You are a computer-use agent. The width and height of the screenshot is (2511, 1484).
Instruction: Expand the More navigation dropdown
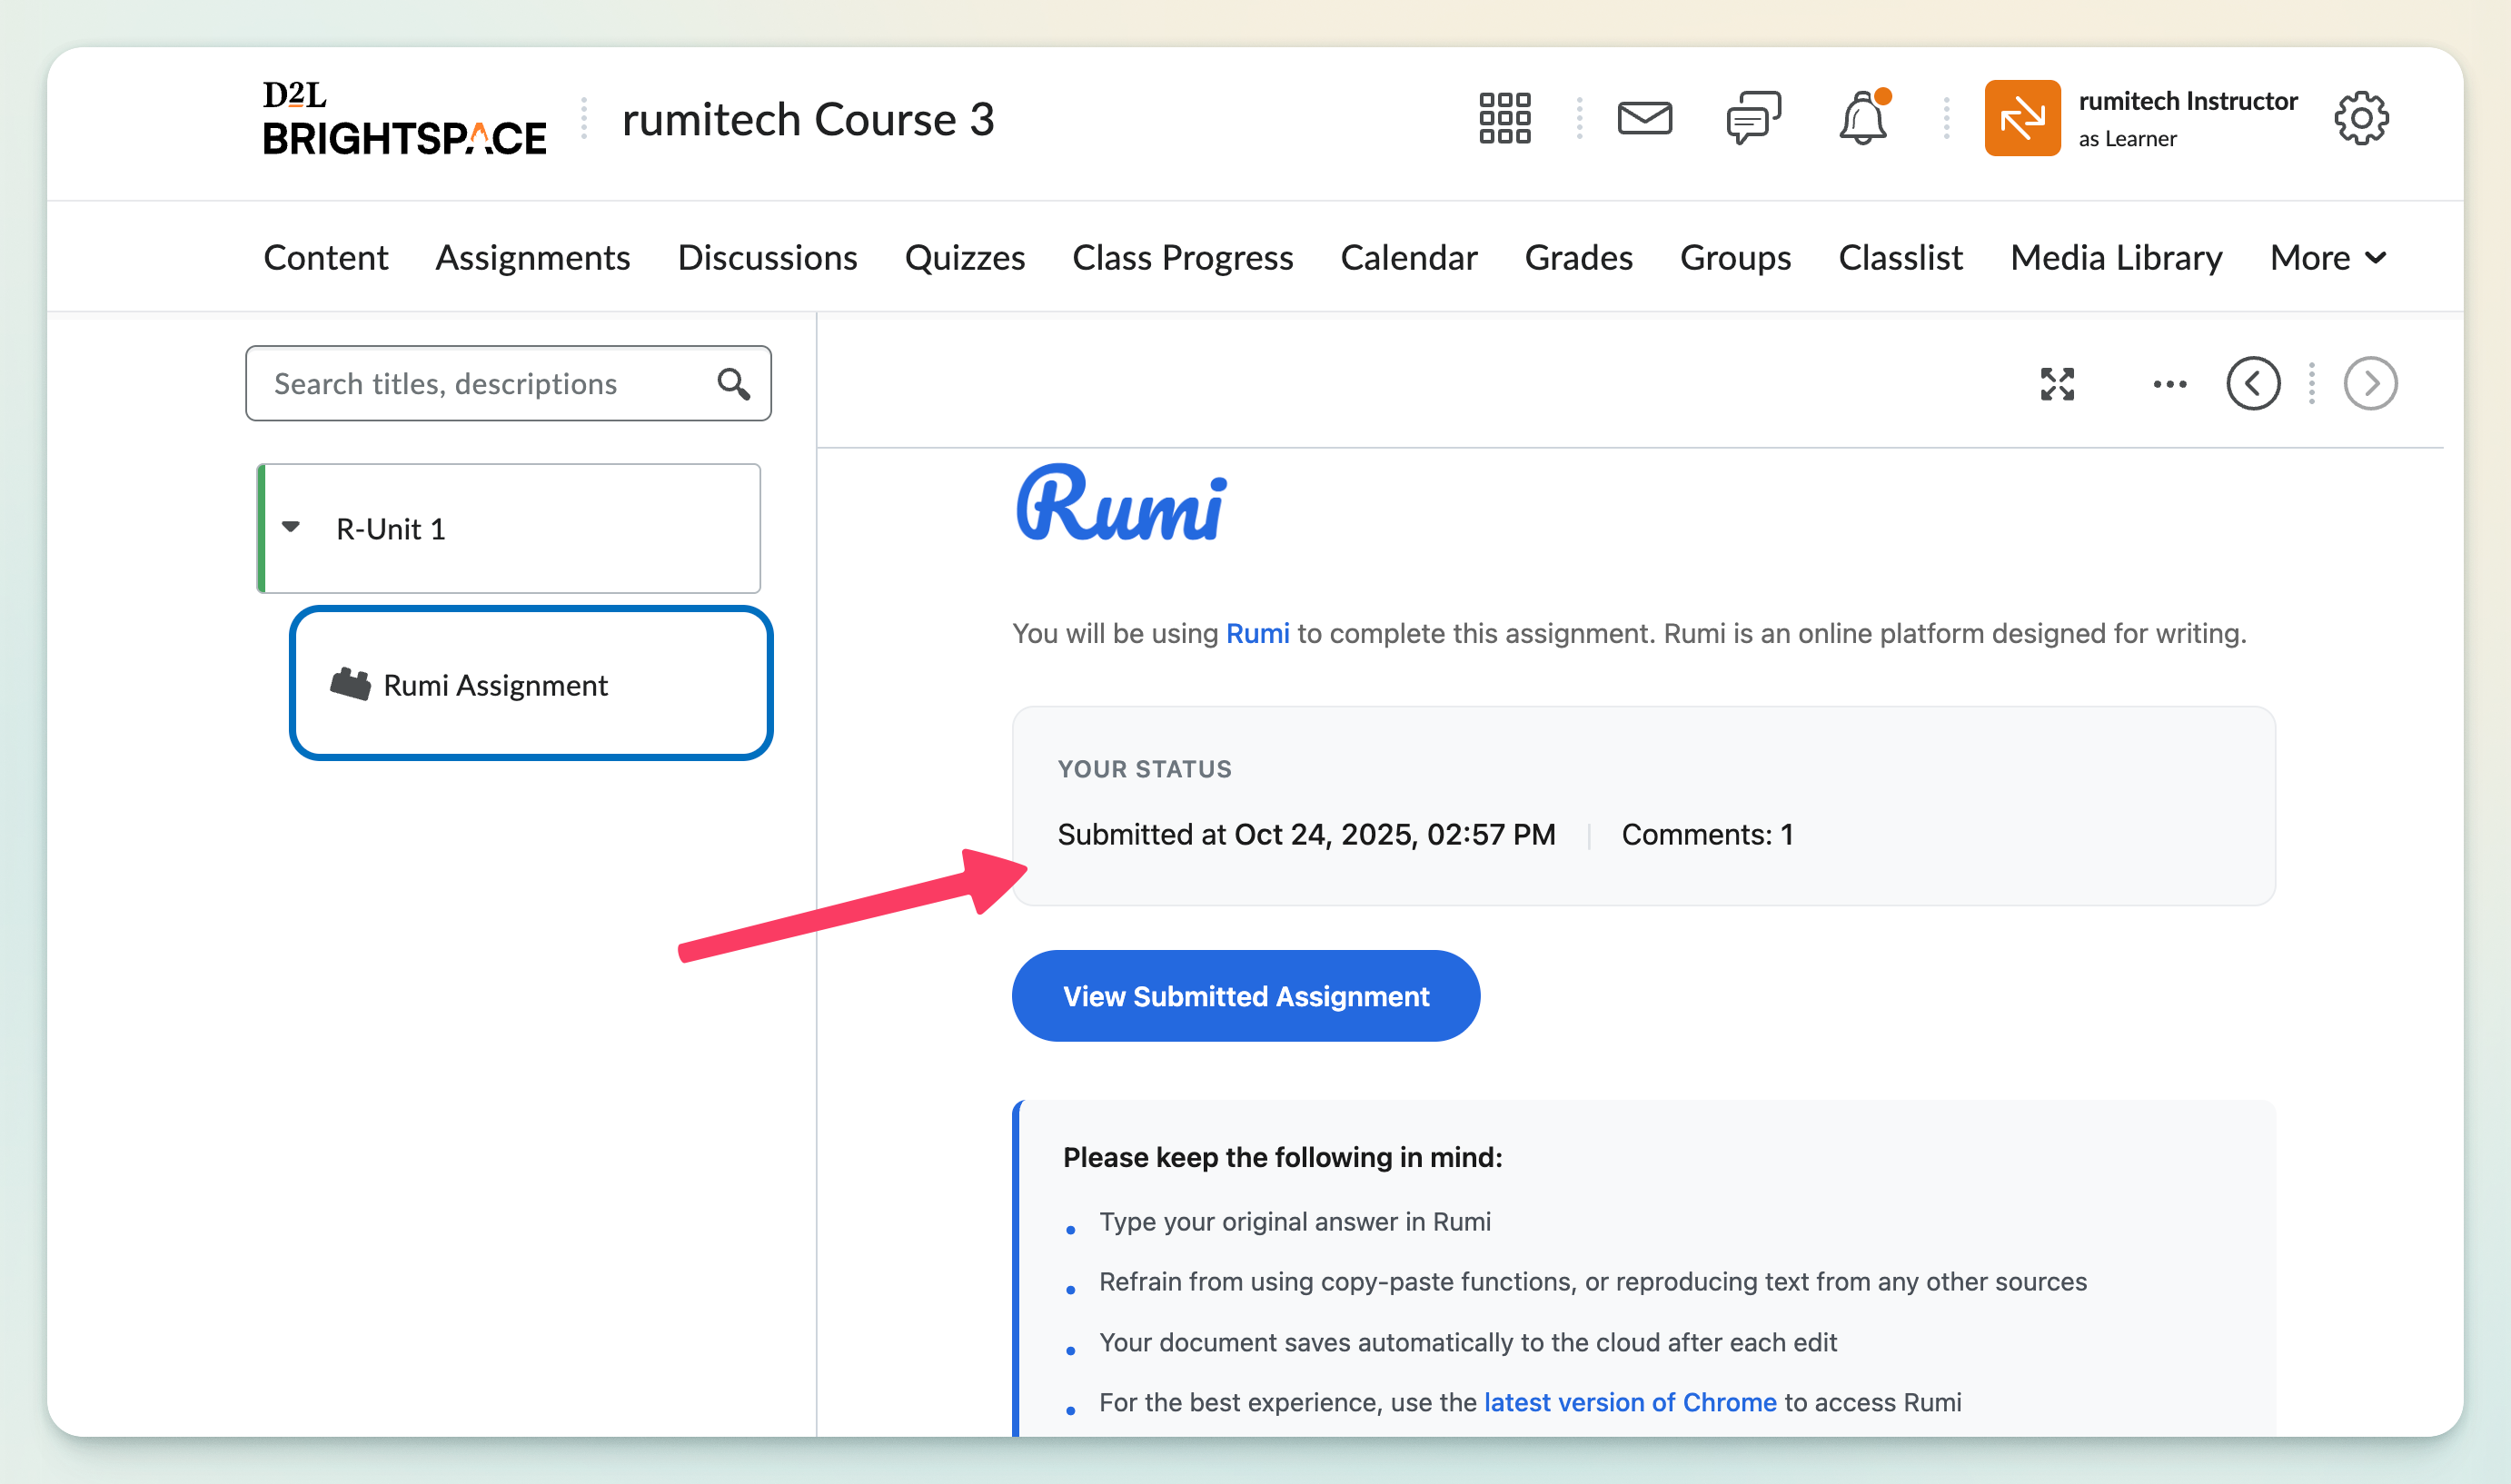[2328, 258]
